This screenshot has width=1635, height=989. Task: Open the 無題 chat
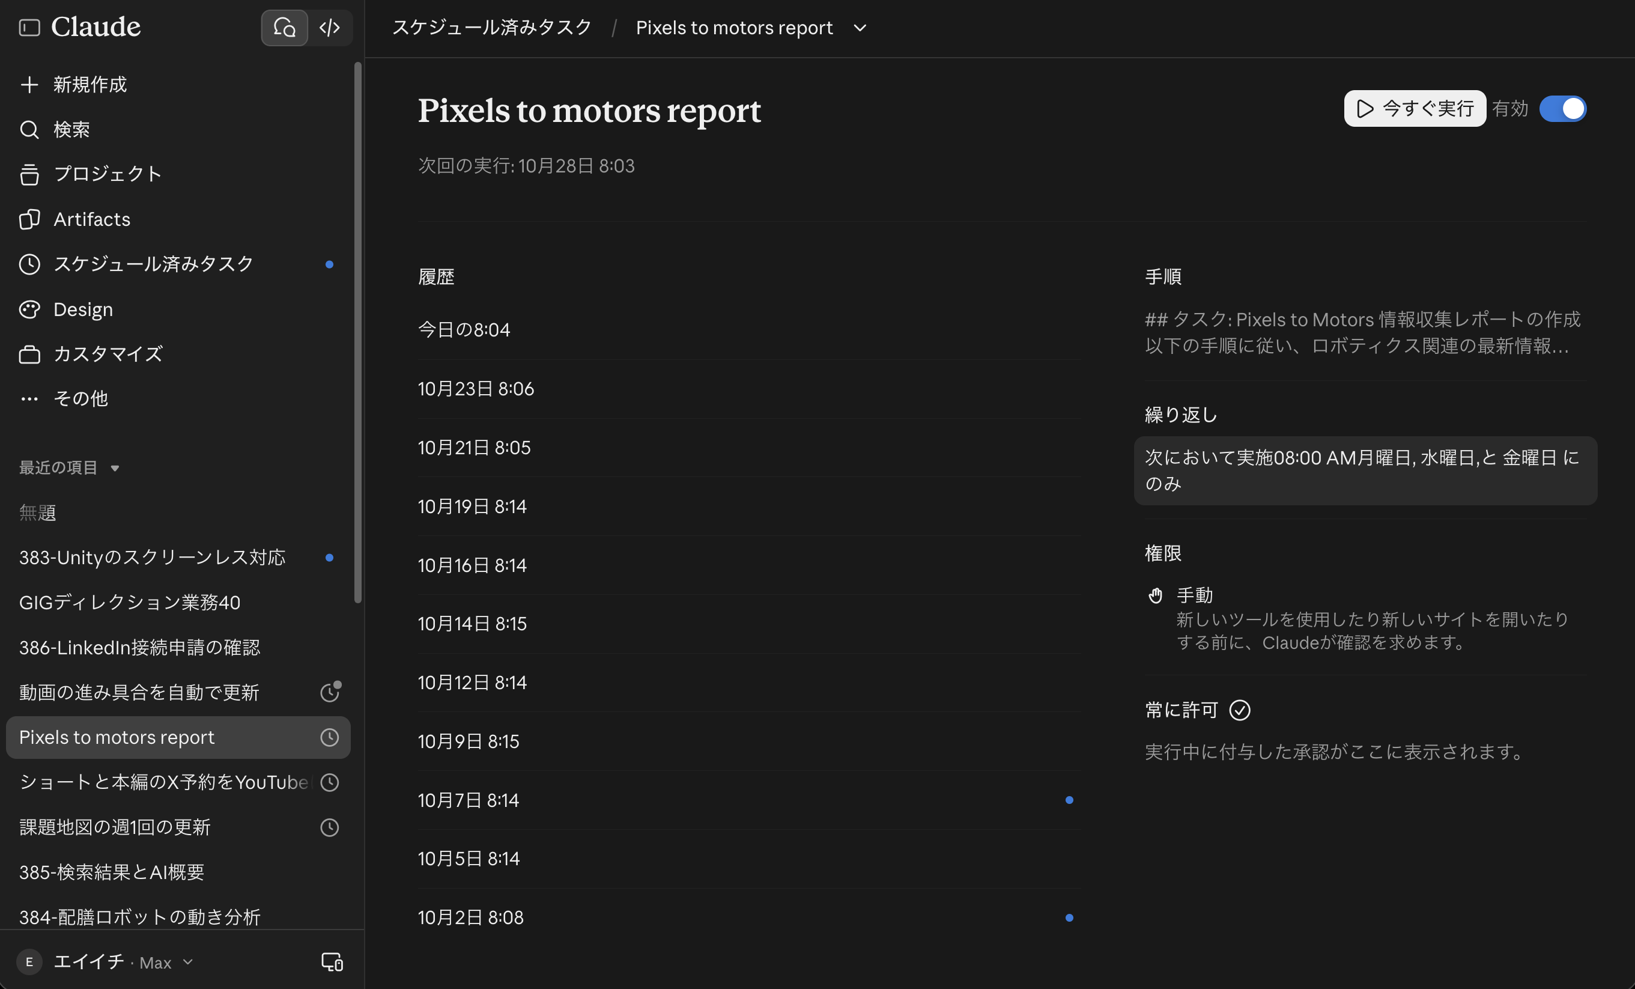[178, 513]
